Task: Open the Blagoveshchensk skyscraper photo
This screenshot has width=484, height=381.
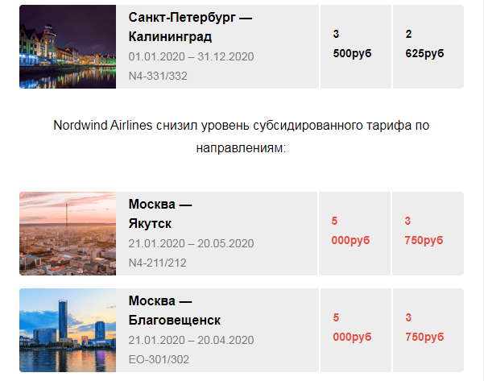Action: click(x=68, y=330)
